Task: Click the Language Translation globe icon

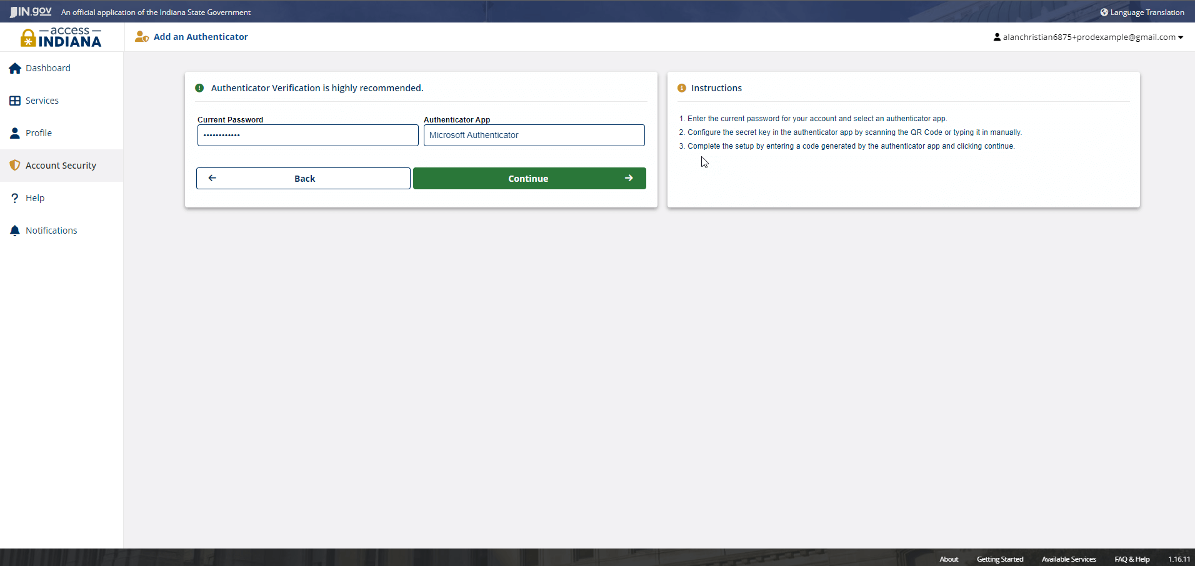Action: tap(1104, 12)
